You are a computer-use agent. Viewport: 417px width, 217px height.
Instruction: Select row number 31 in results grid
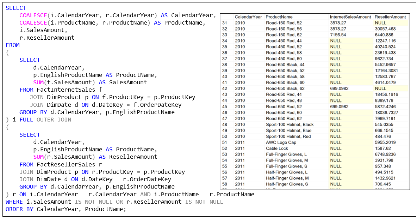(225, 23)
